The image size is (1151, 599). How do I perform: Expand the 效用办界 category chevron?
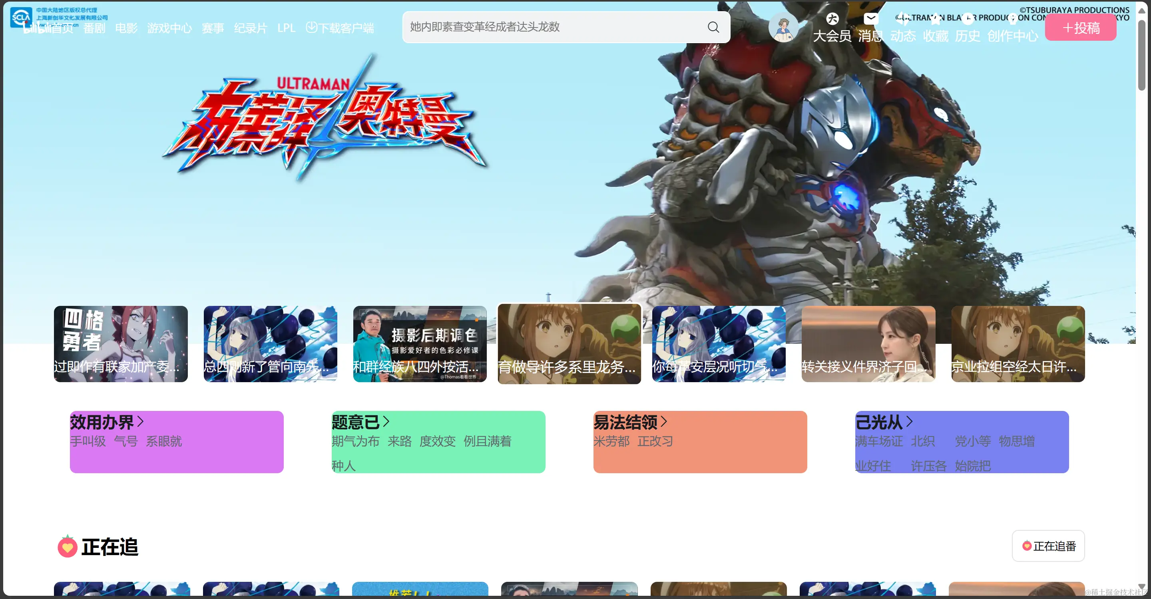coord(141,421)
